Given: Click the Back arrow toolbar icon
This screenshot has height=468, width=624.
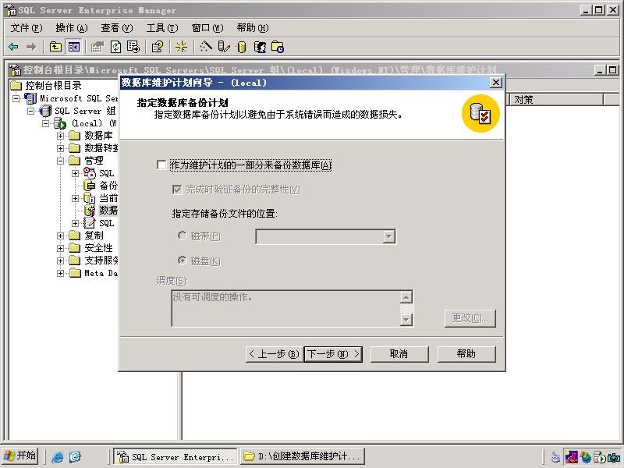Looking at the screenshot, I should tap(13, 47).
